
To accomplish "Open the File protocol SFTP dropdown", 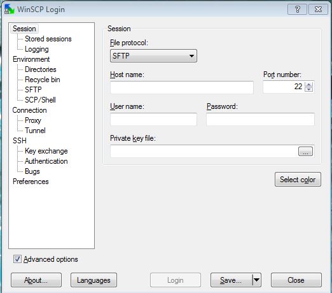I will tap(153, 56).
